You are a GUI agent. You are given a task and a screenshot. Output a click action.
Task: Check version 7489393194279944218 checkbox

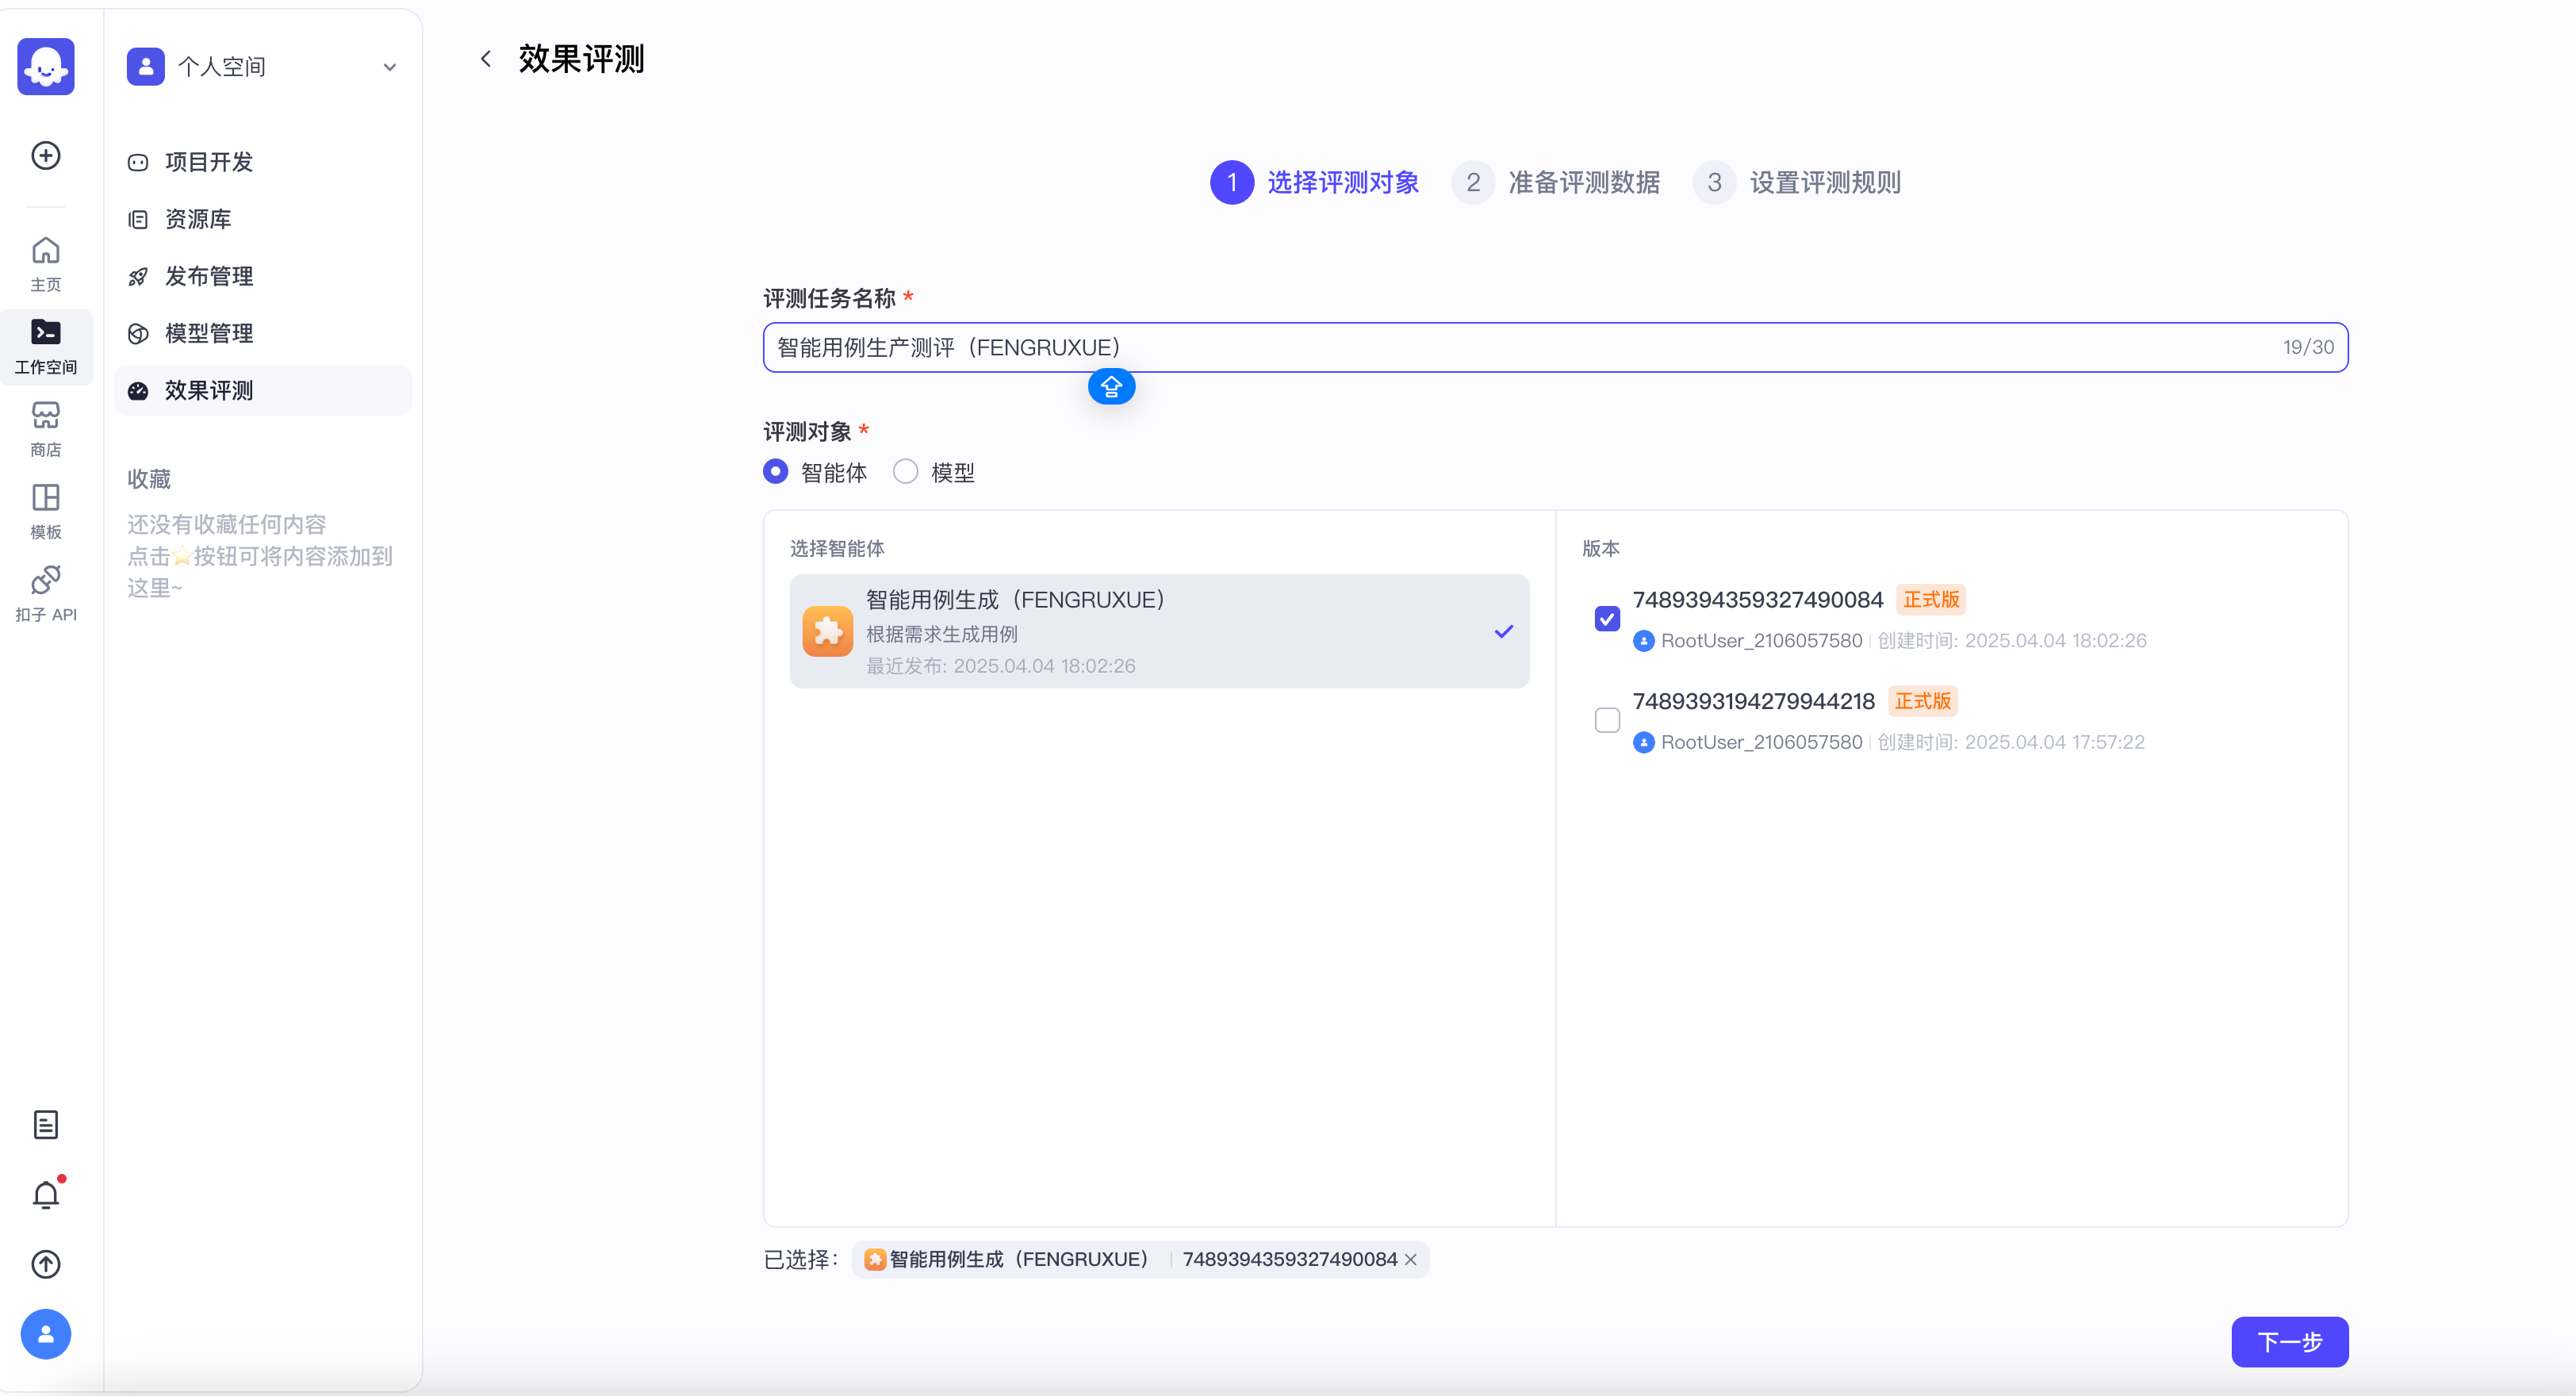click(1607, 720)
